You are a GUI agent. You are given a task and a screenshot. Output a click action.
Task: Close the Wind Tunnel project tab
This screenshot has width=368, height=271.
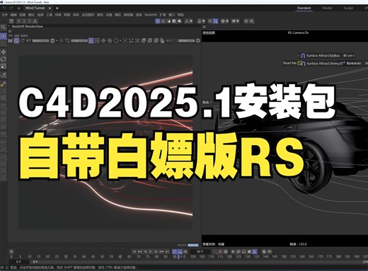(x=50, y=8)
